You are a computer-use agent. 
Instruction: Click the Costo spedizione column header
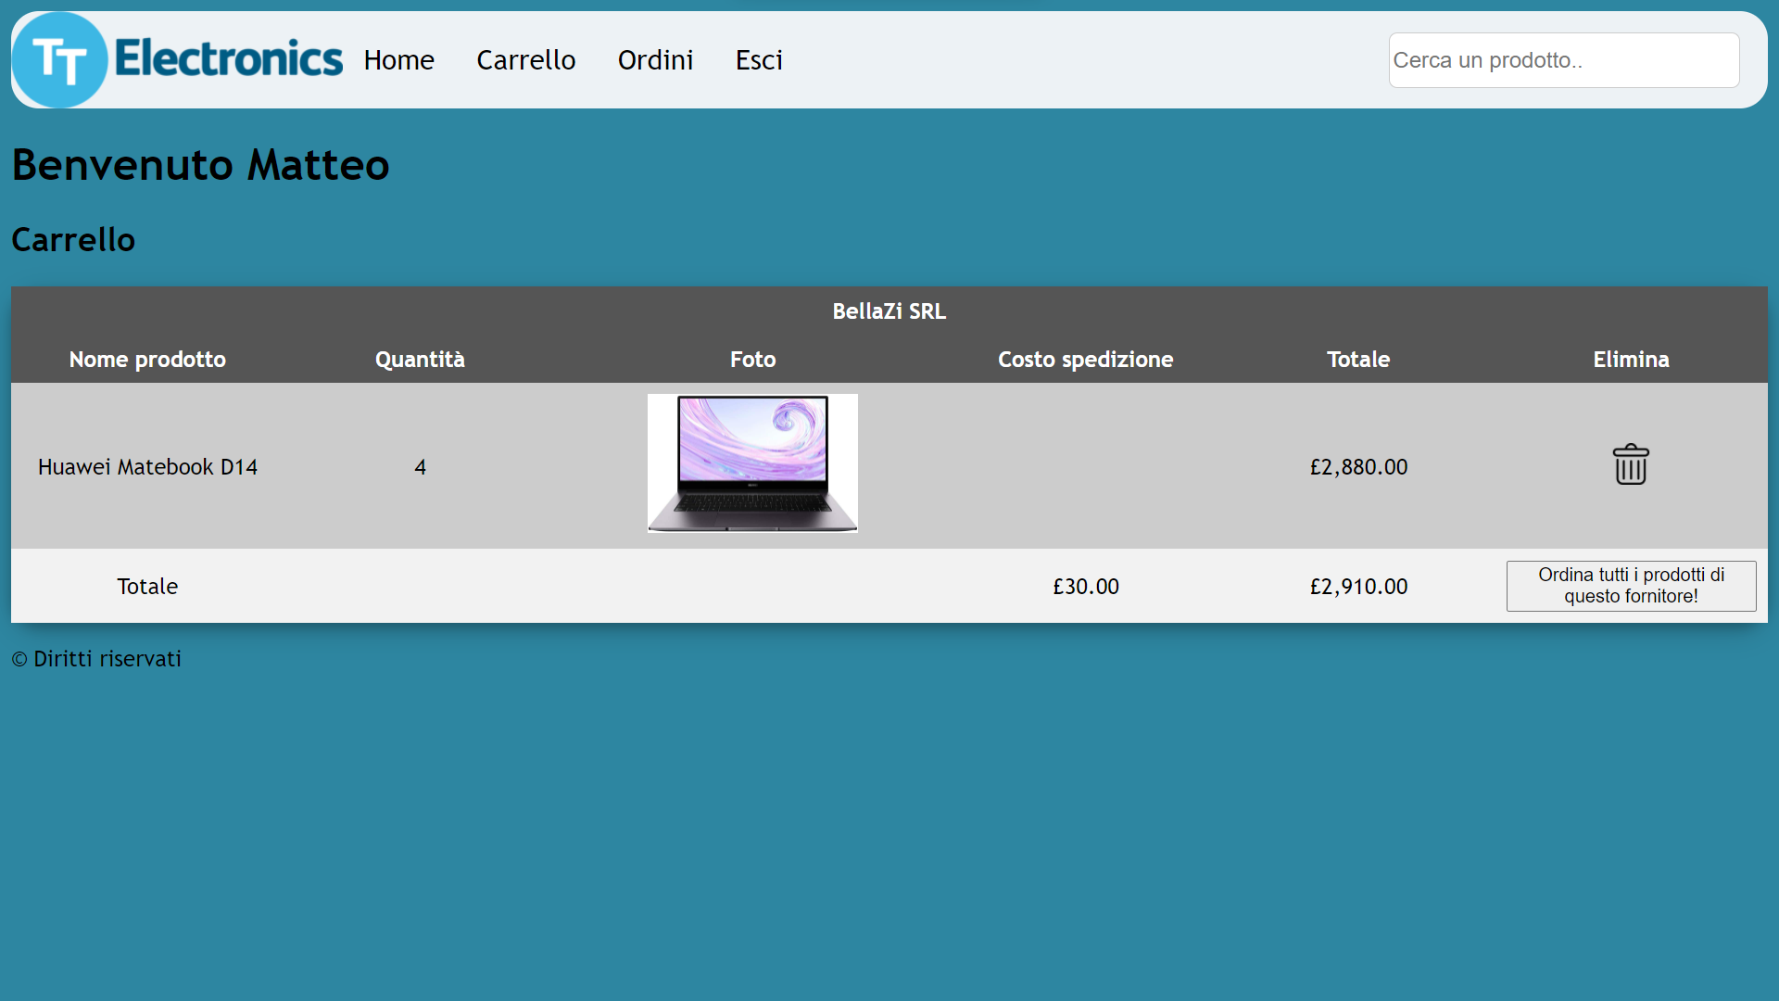[x=1085, y=360]
